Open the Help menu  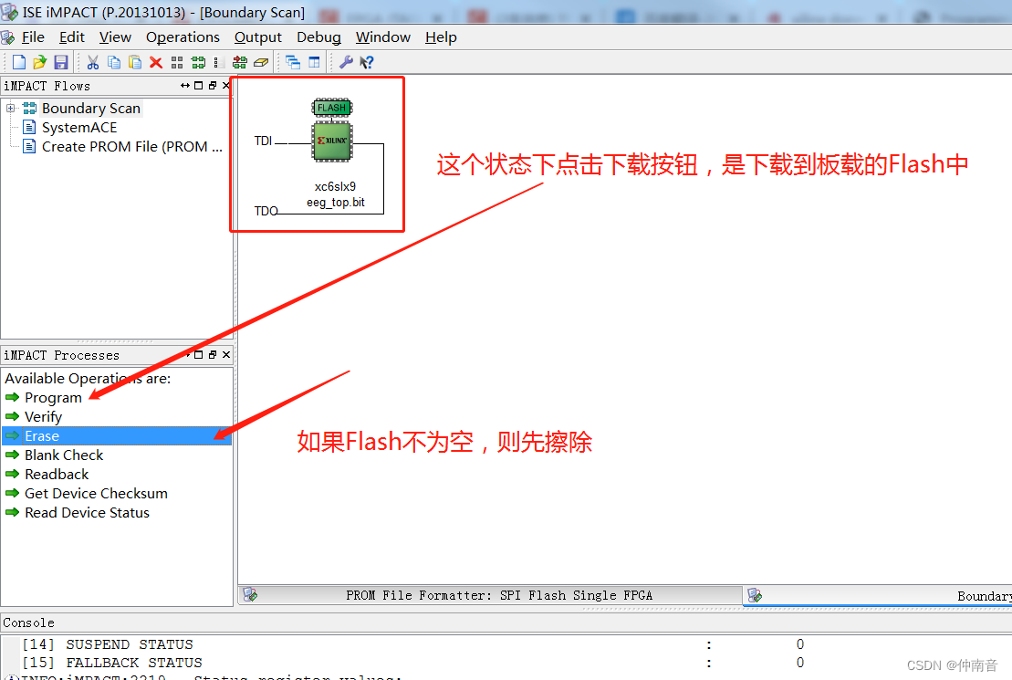pos(441,37)
